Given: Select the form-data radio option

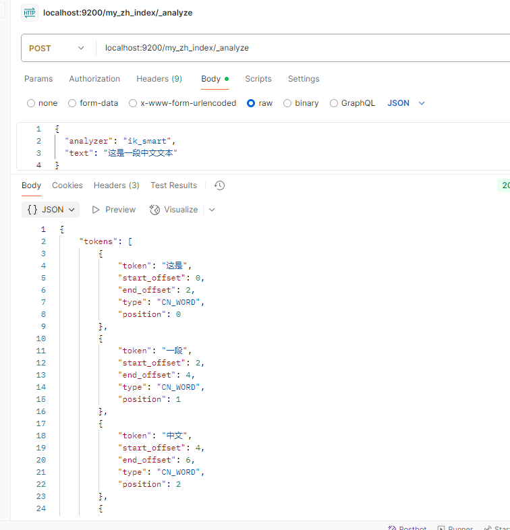Looking at the screenshot, I should click(x=72, y=103).
